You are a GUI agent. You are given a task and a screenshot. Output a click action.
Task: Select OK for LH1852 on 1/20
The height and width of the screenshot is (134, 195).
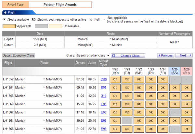(115, 79)
